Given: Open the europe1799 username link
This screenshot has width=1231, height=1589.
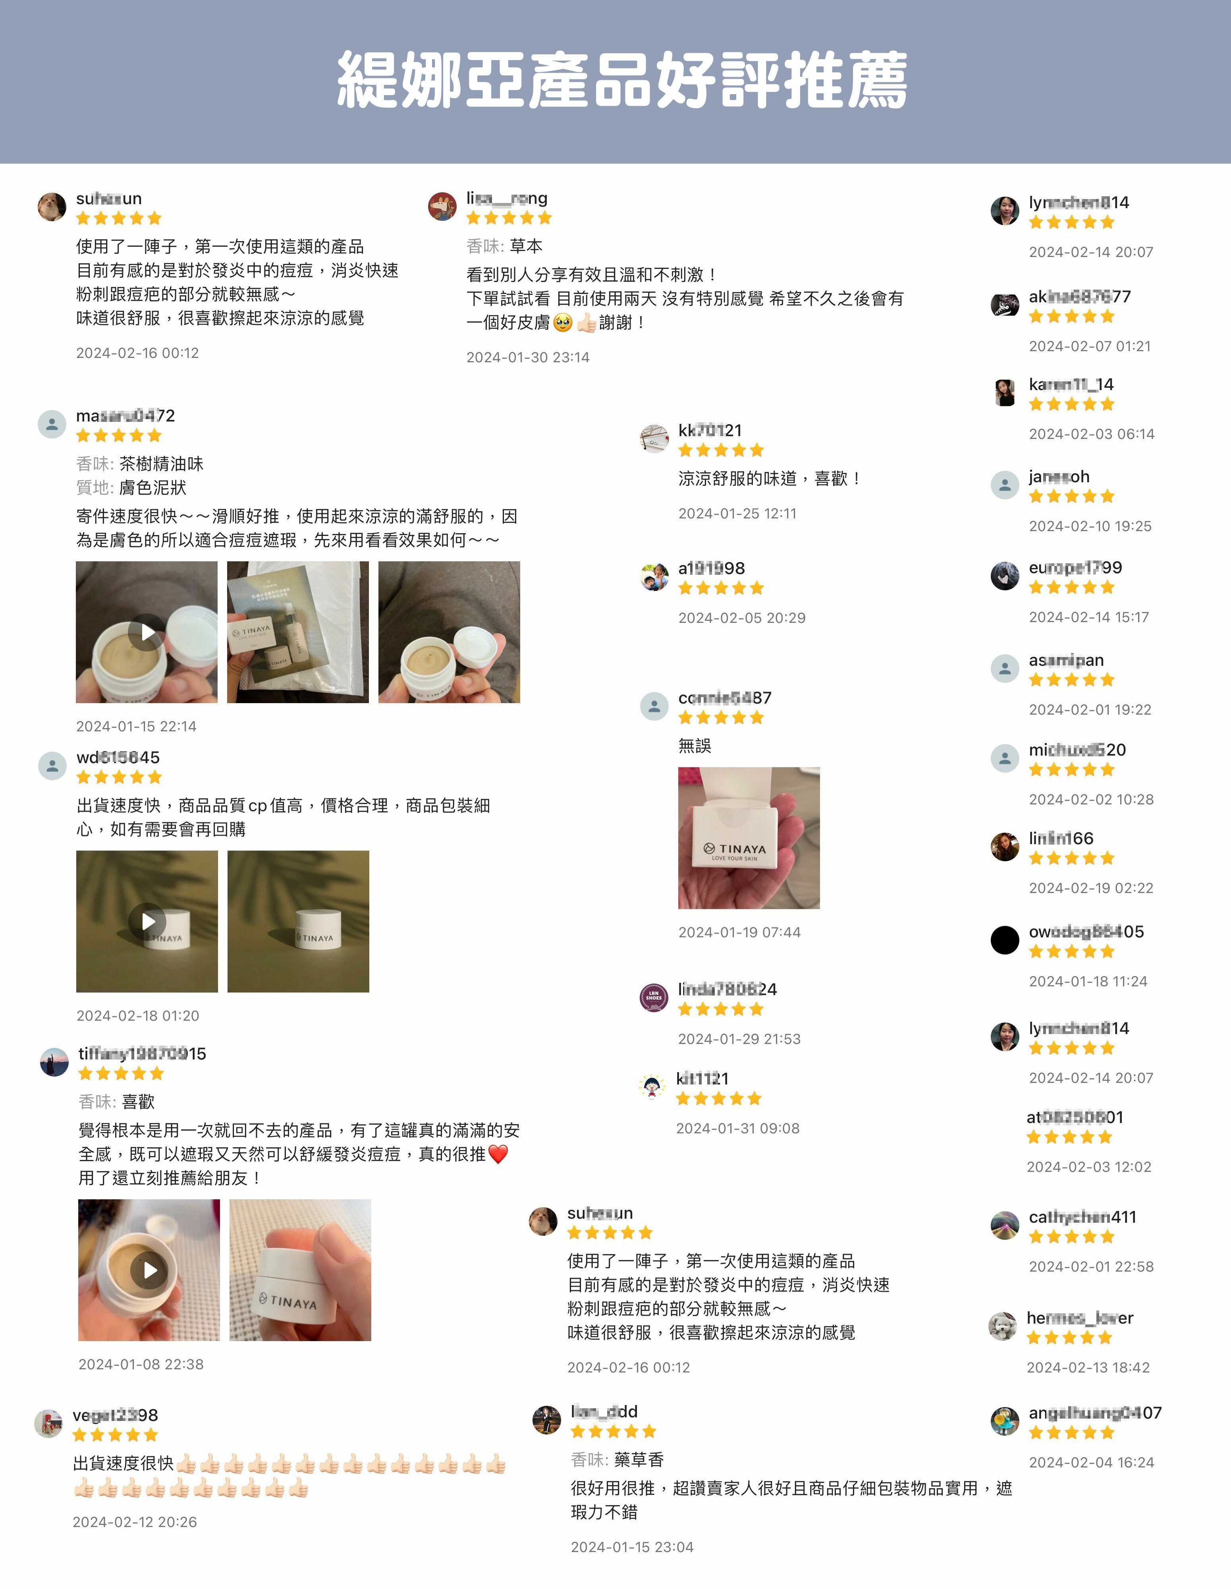Looking at the screenshot, I should coord(1075,568).
